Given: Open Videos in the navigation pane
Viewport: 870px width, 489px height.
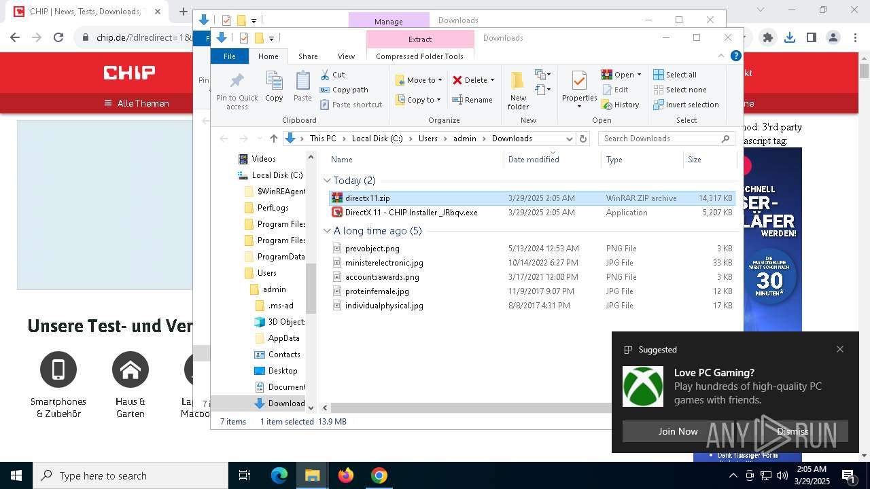Looking at the screenshot, I should 264,159.
